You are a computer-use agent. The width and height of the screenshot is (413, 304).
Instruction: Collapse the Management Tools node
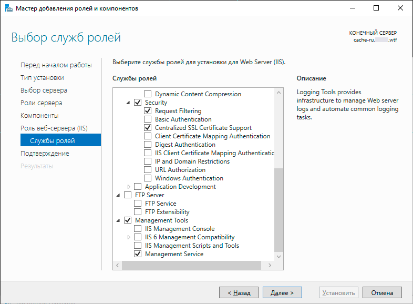pyautogui.click(x=119, y=220)
